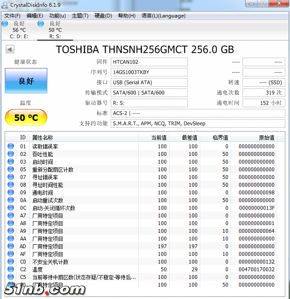Click blue status icon for attribute A8
Image resolution: width=290 pixels, height=299 pixels.
pos(11,223)
